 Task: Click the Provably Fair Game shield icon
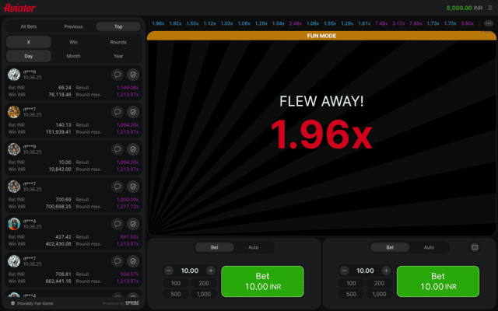pyautogui.click(x=12, y=303)
